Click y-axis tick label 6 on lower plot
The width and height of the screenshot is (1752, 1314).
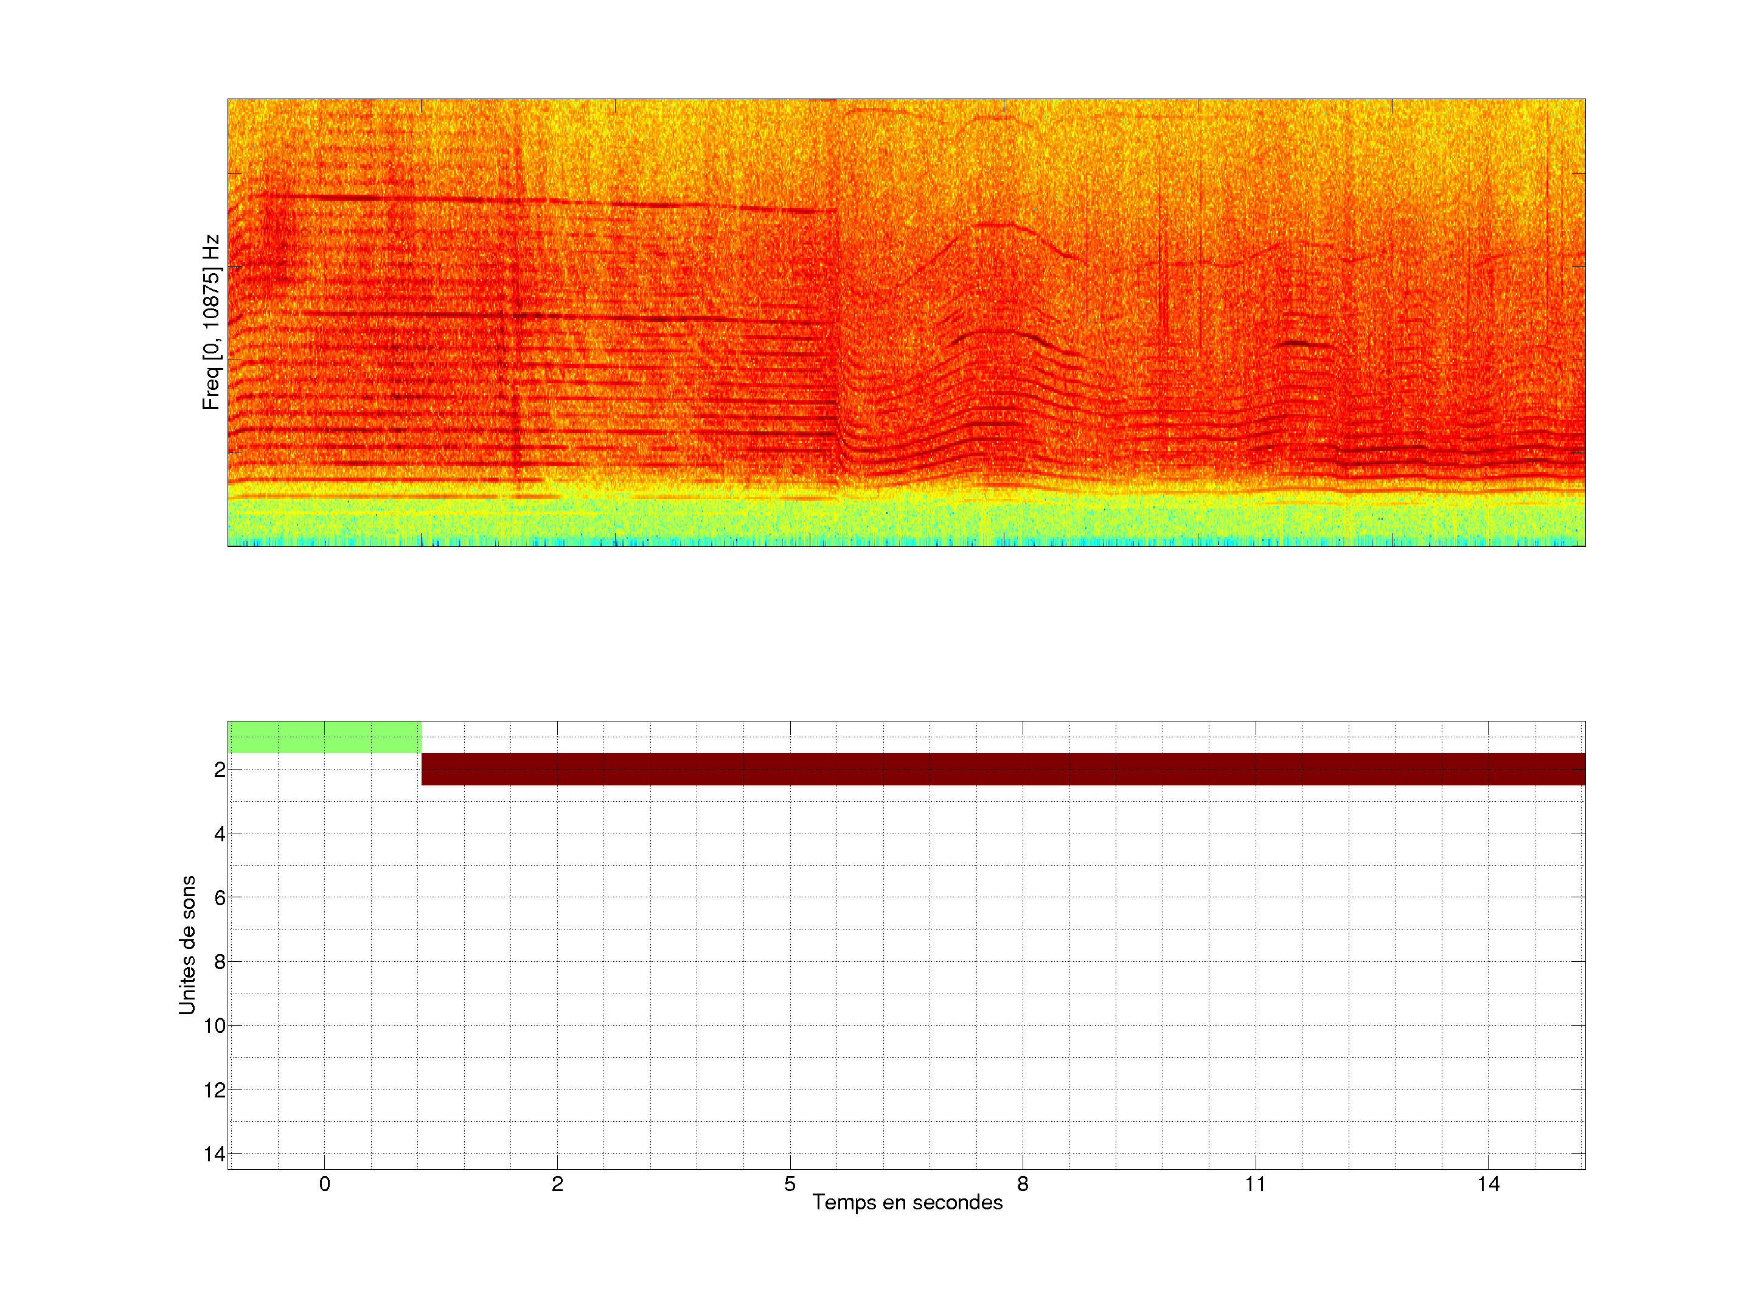220,897
